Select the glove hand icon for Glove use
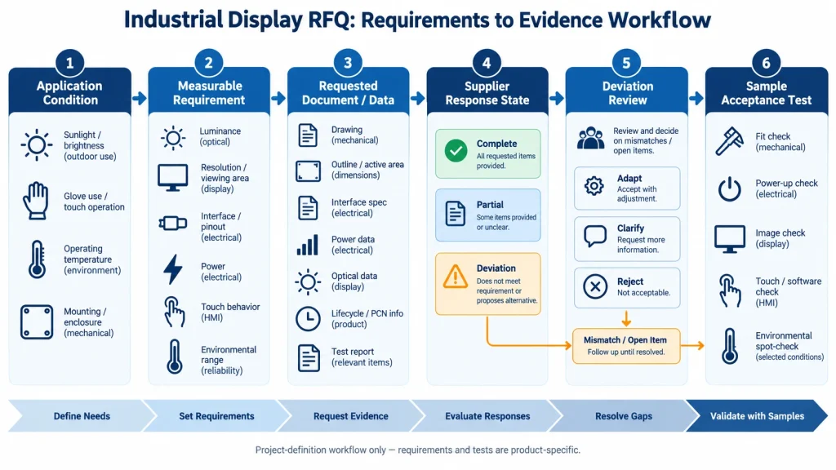 tap(36, 201)
